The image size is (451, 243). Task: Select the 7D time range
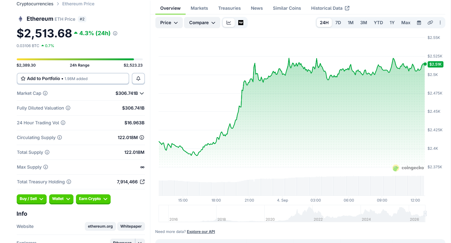(x=338, y=23)
